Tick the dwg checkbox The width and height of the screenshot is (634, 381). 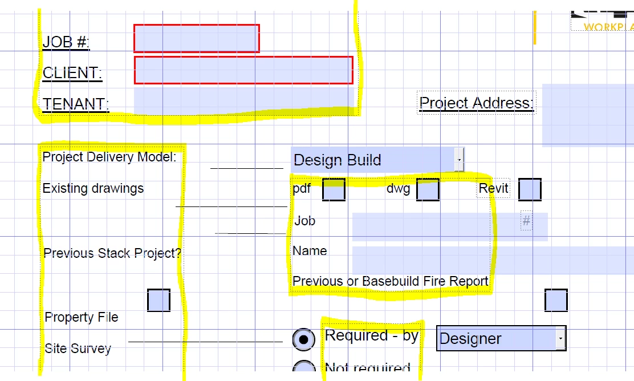pos(428,189)
